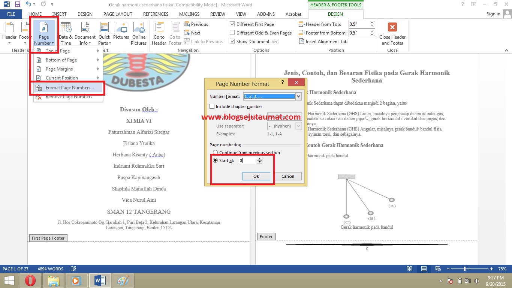Toggle Show Document Text checkbox
This screenshot has height=288, width=512.
[x=232, y=42]
